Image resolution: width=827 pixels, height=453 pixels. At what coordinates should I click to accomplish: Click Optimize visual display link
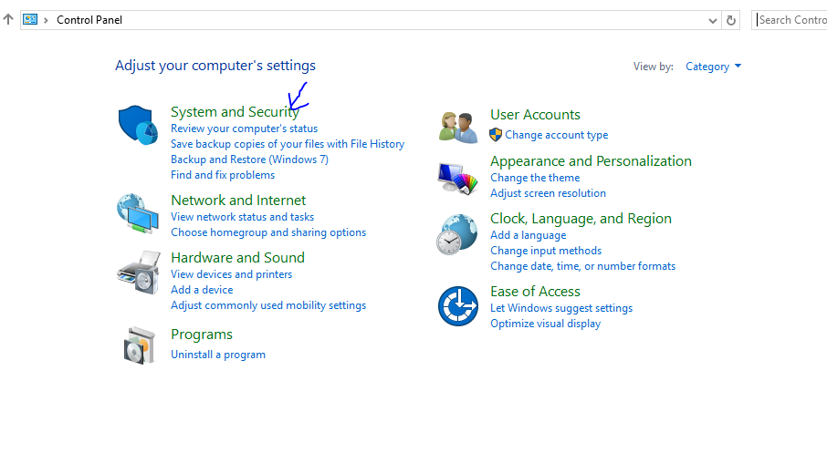[x=545, y=324]
